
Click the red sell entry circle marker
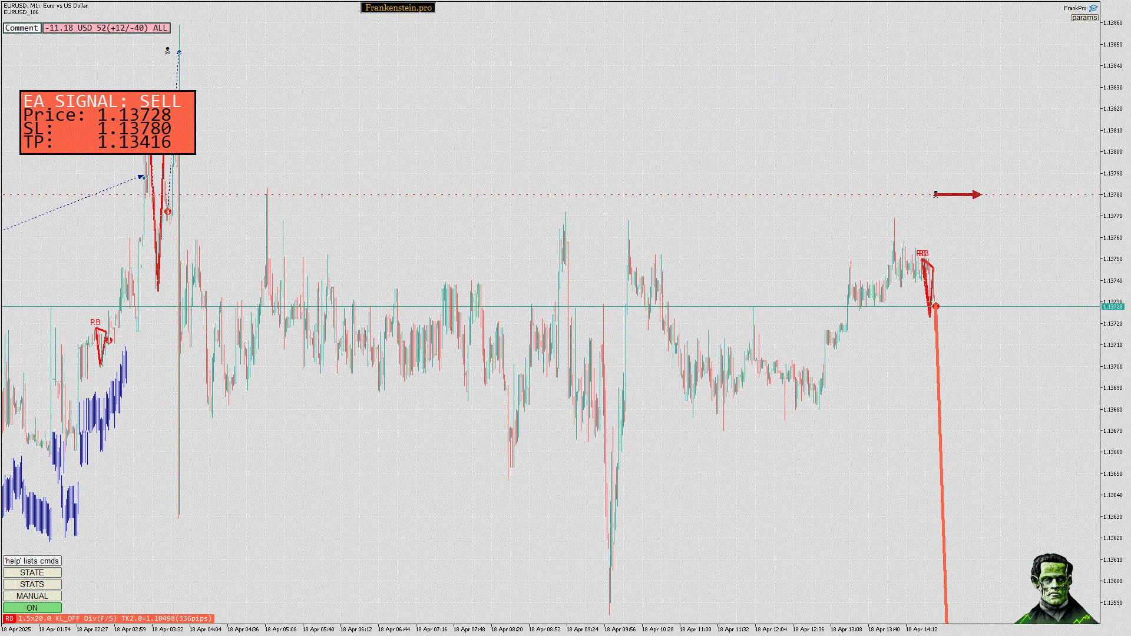[x=936, y=306]
